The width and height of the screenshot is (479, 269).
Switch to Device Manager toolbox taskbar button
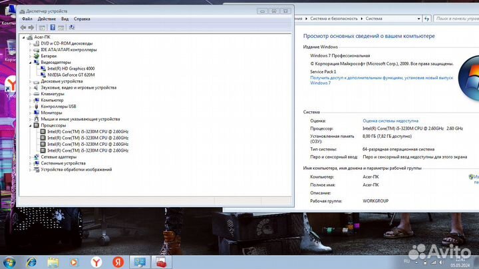[x=162, y=262]
